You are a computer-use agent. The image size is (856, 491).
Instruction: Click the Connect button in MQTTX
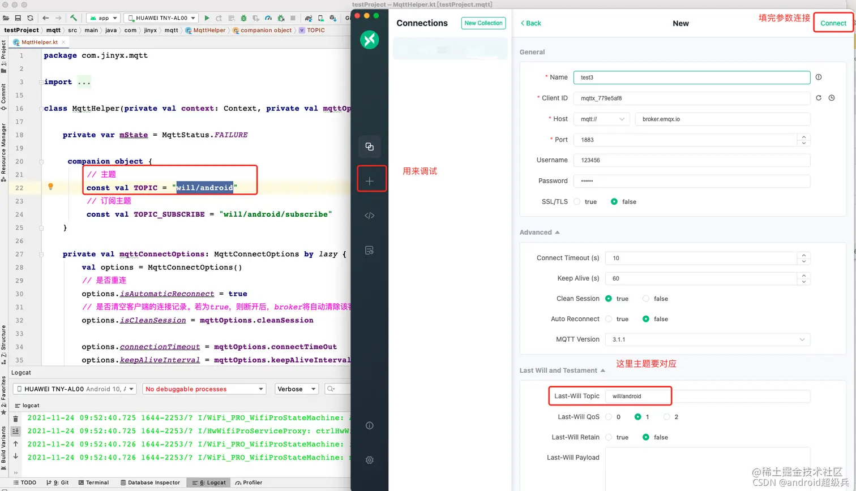click(x=833, y=23)
